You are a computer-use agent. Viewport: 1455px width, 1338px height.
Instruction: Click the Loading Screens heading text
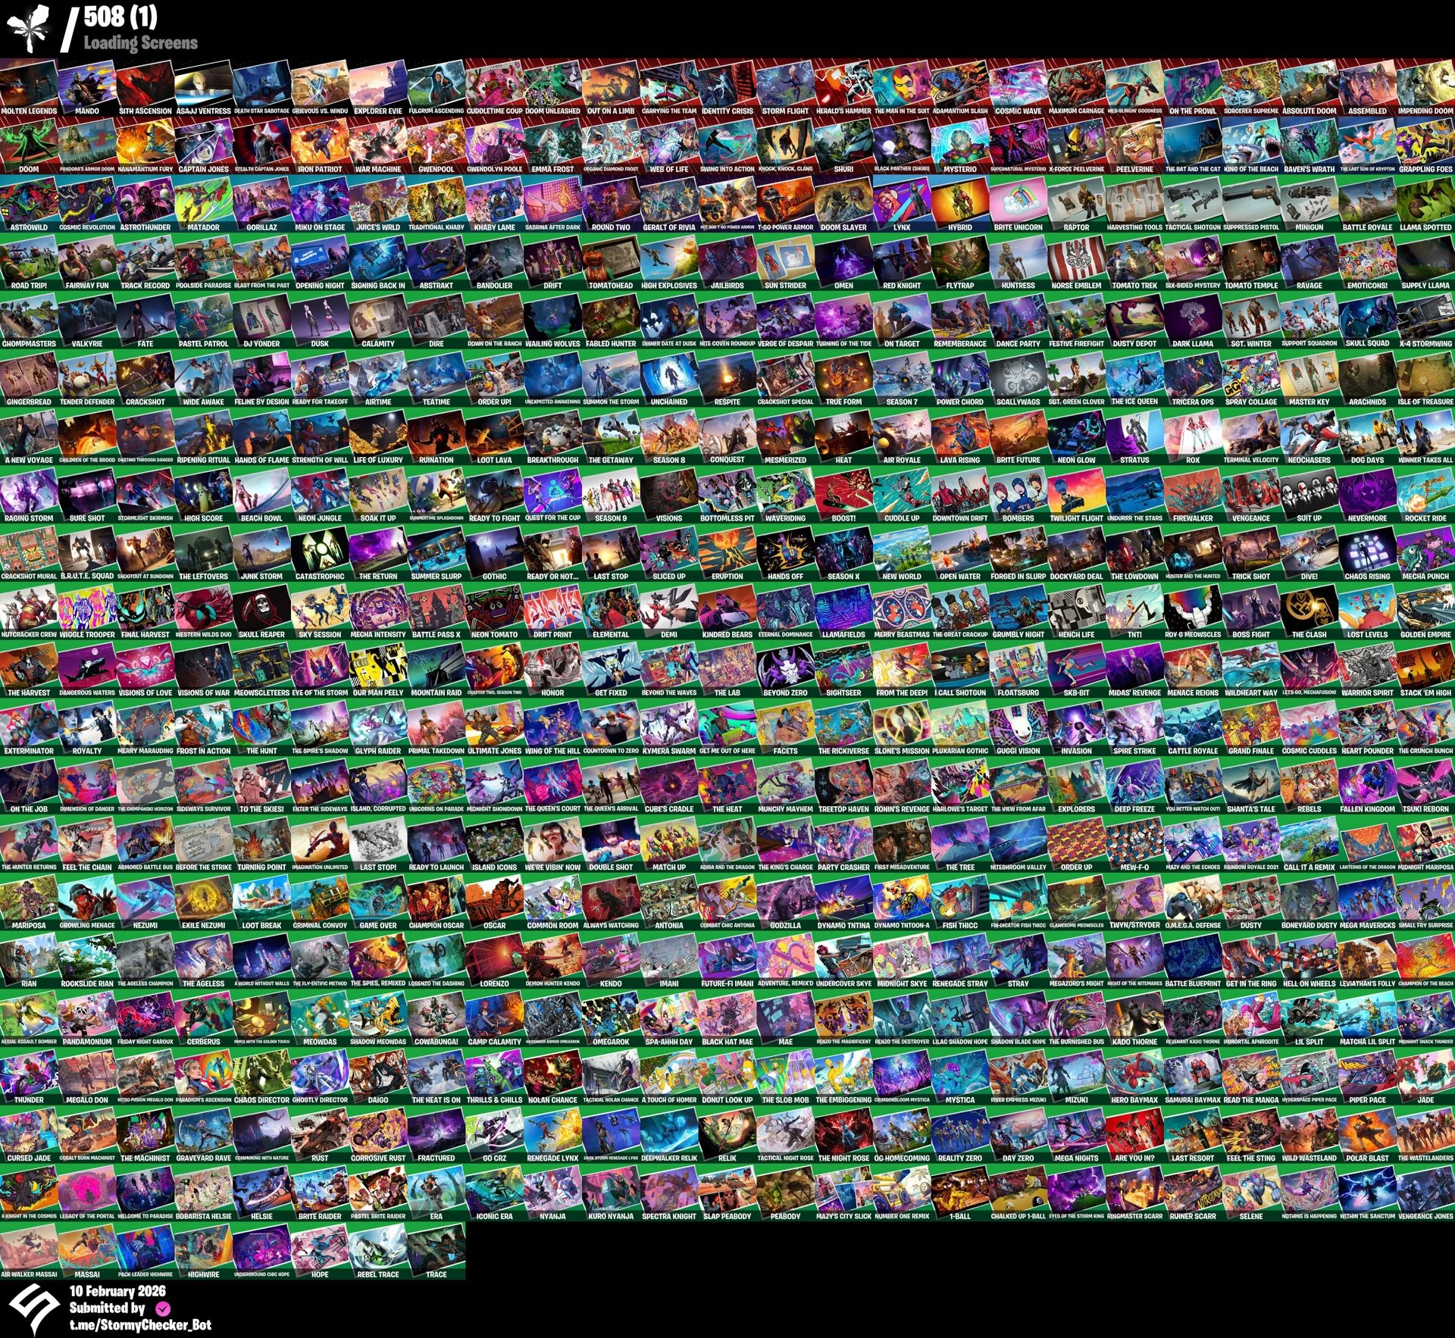[140, 43]
